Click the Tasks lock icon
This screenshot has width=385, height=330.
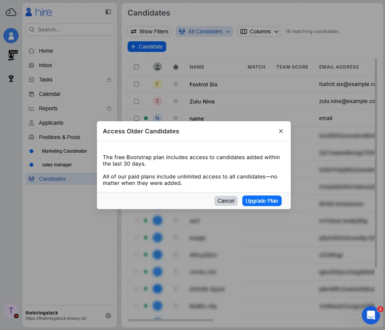109,80
